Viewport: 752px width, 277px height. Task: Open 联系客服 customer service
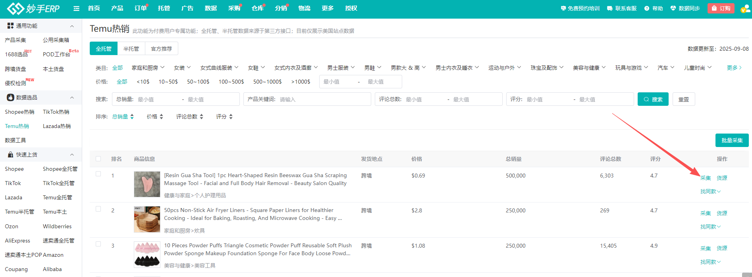(x=622, y=8)
